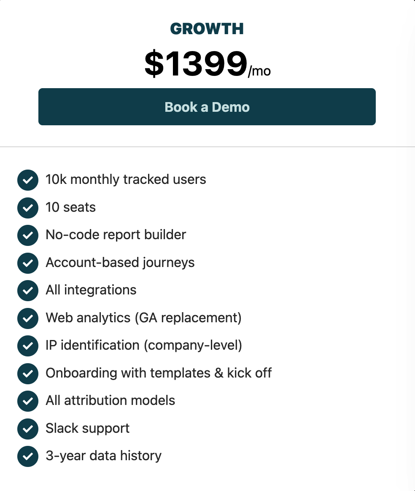Click the checkmark beside Onboarding with templates

(28, 373)
